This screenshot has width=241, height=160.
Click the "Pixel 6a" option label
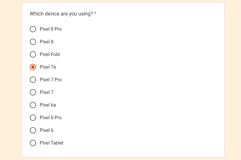coord(48,105)
